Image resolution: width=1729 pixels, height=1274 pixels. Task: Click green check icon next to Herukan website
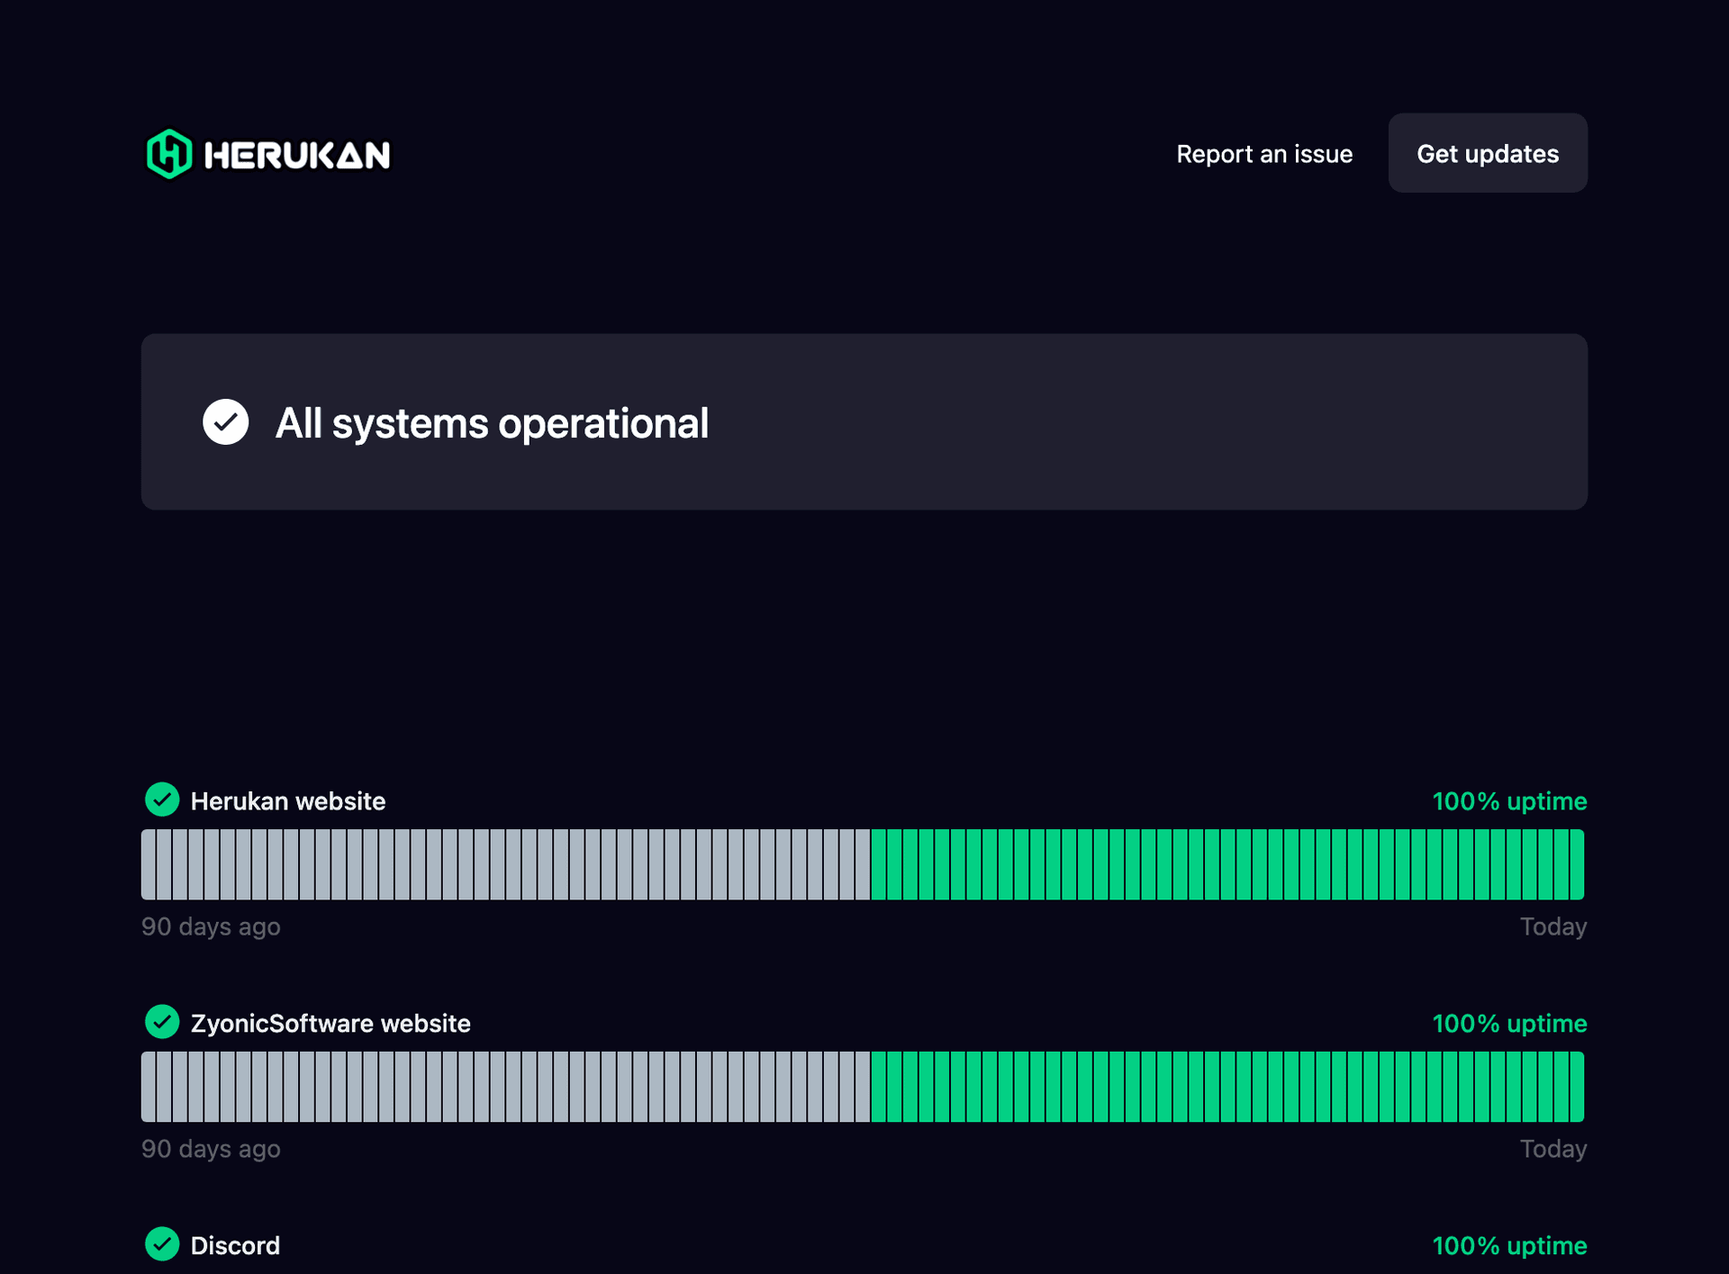coord(162,800)
